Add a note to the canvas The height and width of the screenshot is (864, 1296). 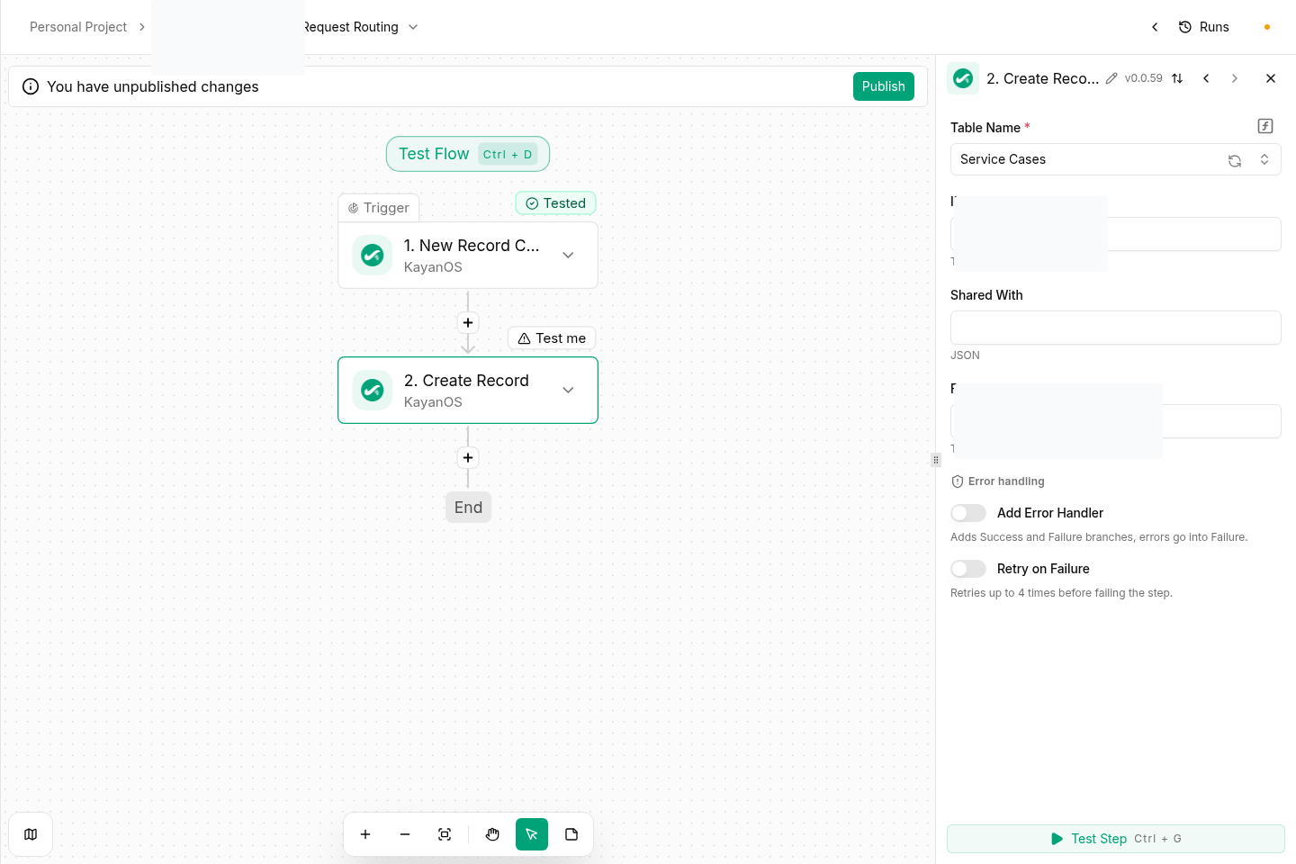[x=571, y=834]
